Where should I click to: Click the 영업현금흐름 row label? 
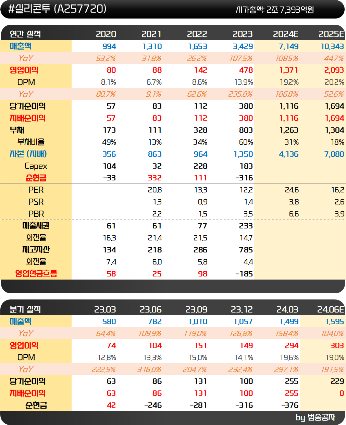[36, 273]
